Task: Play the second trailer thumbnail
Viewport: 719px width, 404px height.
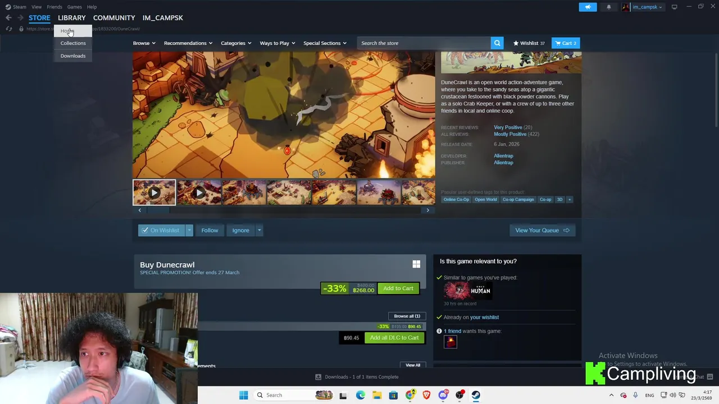Action: 199,192
